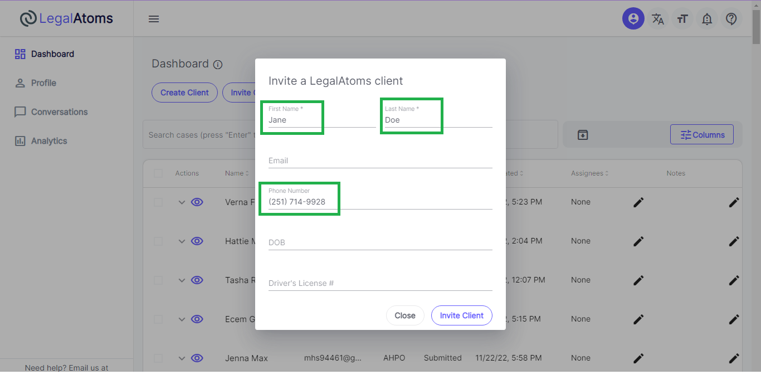Image resolution: width=761 pixels, height=389 pixels.
Task: Edit assignees pencil in Hattie row
Action: (x=638, y=241)
